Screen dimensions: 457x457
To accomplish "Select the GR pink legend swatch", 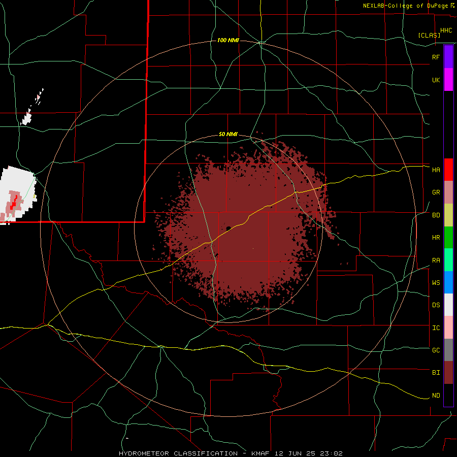I will coord(448,192).
